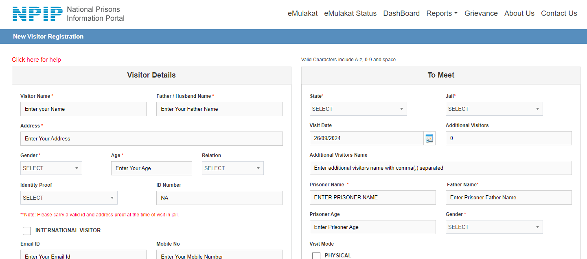Open the Reports menu

442,13
